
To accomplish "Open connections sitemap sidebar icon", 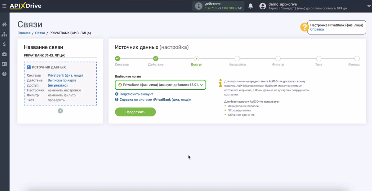I will [4, 34].
